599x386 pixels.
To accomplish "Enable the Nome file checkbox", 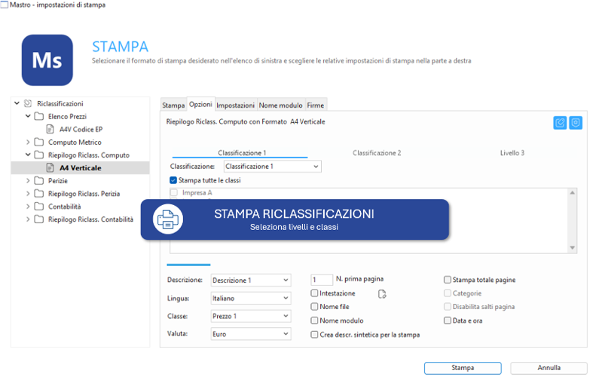I will pyautogui.click(x=314, y=307).
